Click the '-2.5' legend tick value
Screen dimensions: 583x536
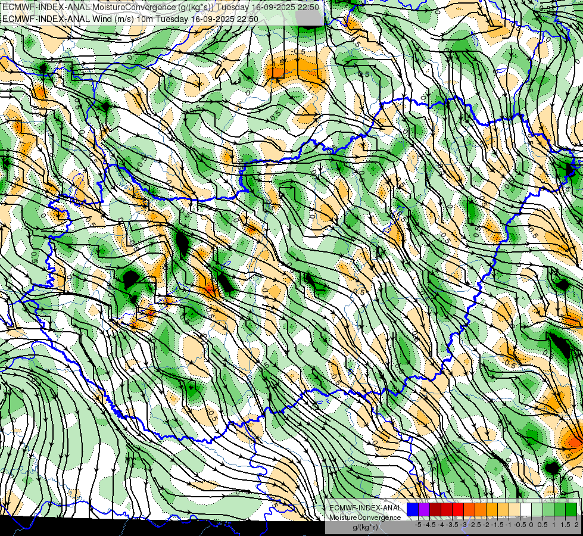[475, 525]
